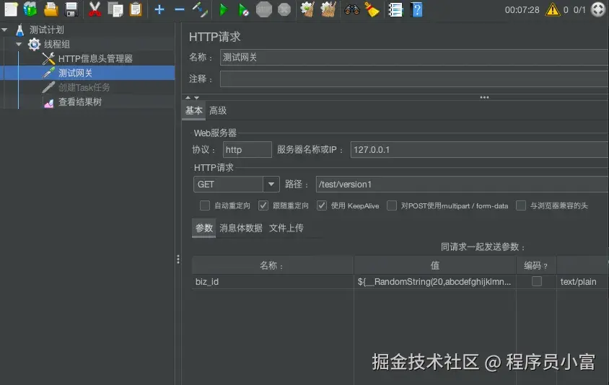Click the Search binoculars icon

(x=352, y=9)
